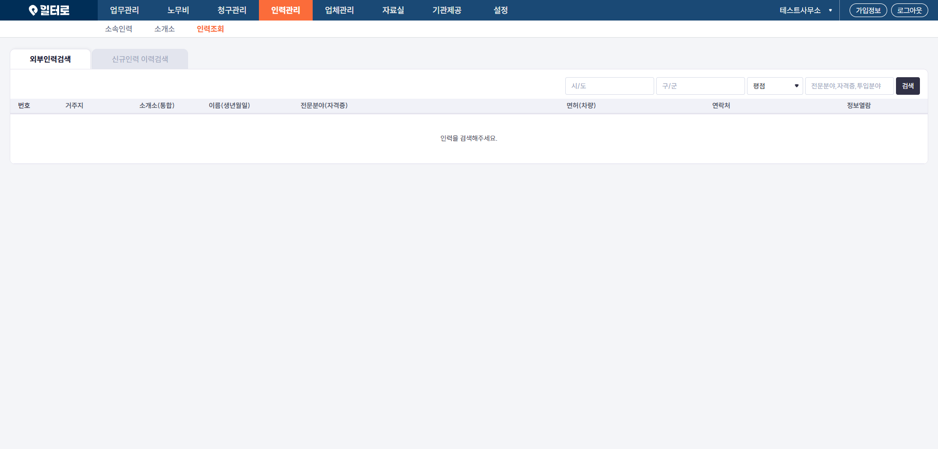
Task: Open the 테스트사무소 account dropdown arrow
Action: point(830,10)
